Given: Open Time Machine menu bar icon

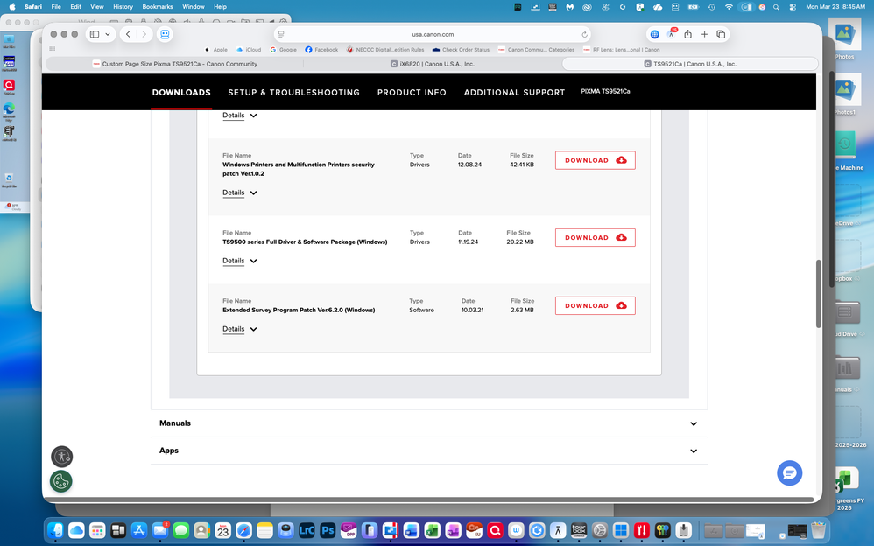Looking at the screenshot, I should point(711,7).
